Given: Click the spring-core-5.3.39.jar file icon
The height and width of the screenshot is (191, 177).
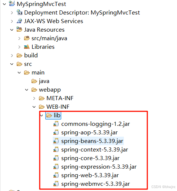Looking at the screenshot, I should tap(56, 158).
